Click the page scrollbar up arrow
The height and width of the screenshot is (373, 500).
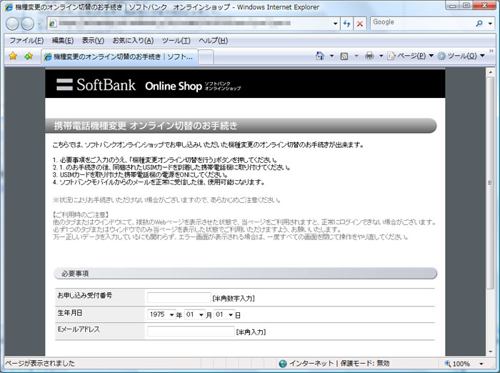point(491,72)
